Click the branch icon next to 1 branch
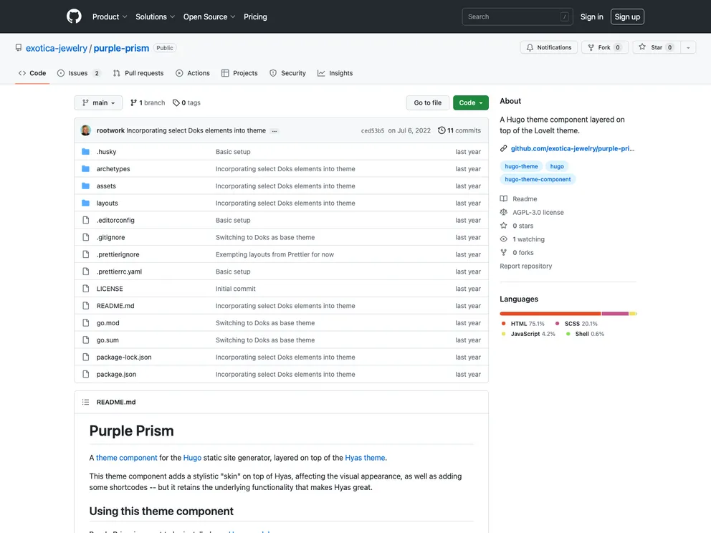Image resolution: width=711 pixels, height=533 pixels. pyautogui.click(x=133, y=103)
